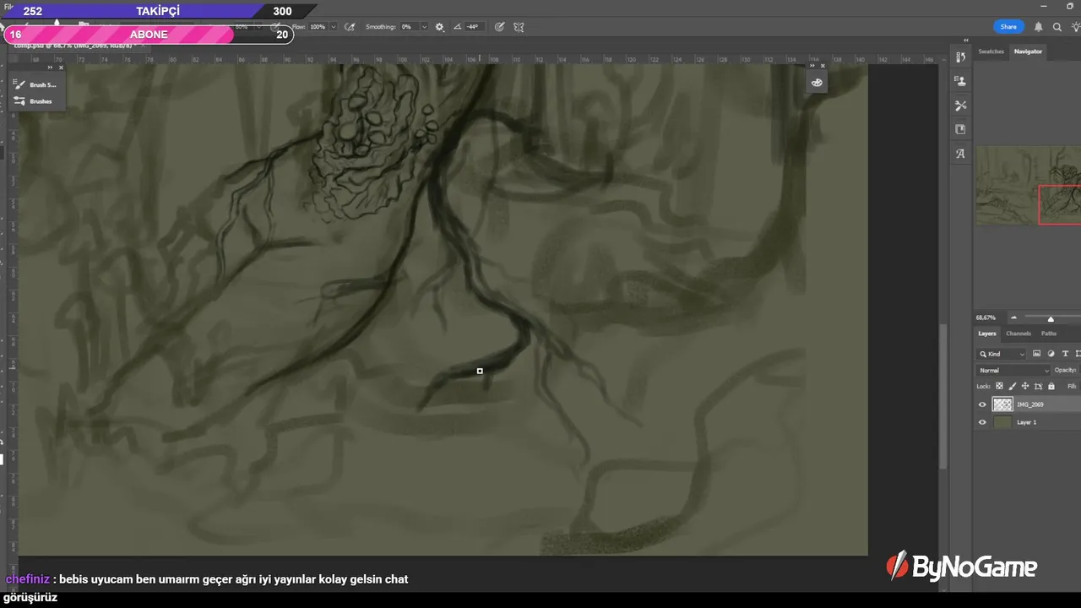
Task: Enable airbrush build-up icon
Action: pyautogui.click(x=349, y=27)
